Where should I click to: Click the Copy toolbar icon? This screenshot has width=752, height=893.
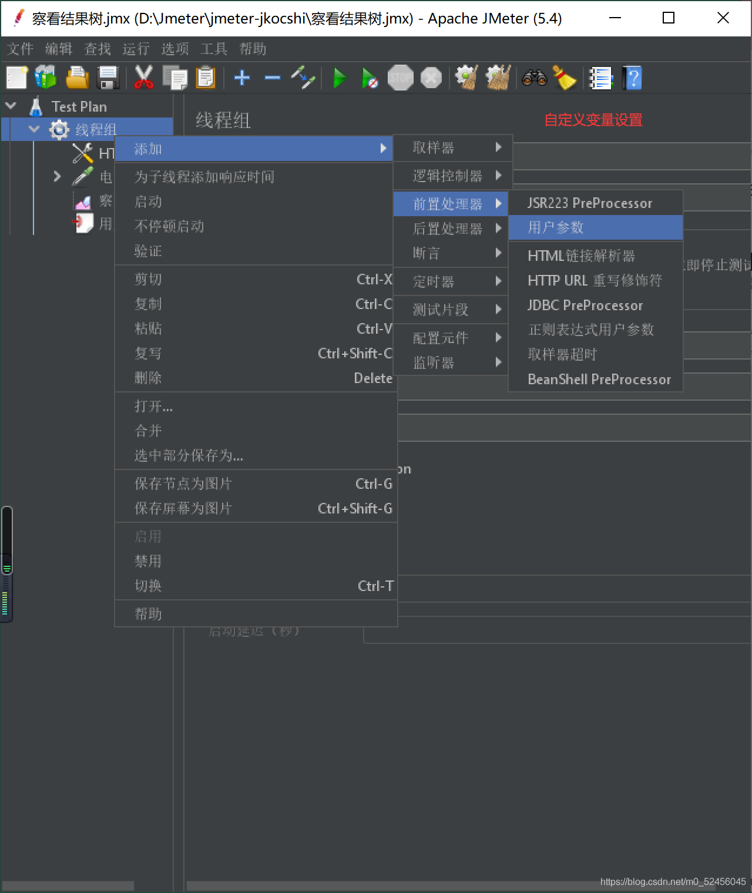coord(174,78)
